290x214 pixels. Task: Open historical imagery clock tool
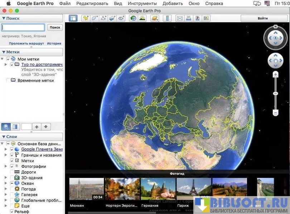click(133, 18)
